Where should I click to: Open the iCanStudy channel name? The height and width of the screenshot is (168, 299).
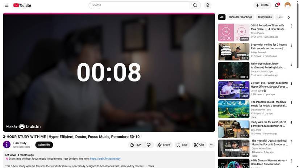[20, 143]
